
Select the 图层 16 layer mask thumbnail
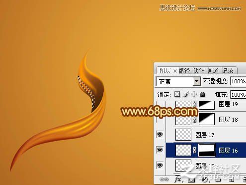(207, 150)
